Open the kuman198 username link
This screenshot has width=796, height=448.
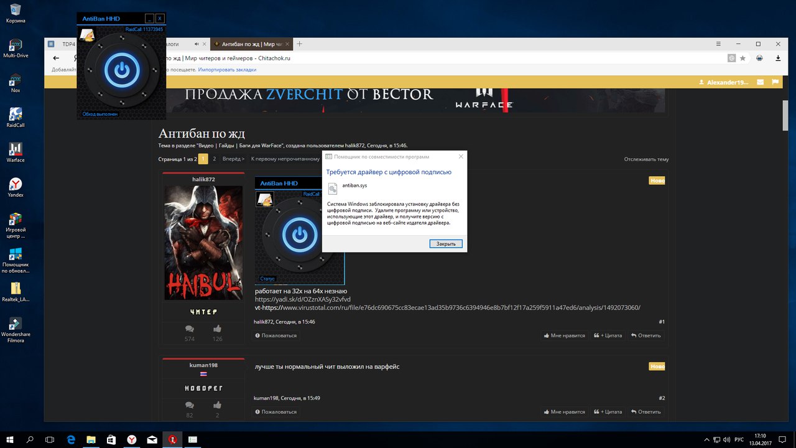pos(203,365)
